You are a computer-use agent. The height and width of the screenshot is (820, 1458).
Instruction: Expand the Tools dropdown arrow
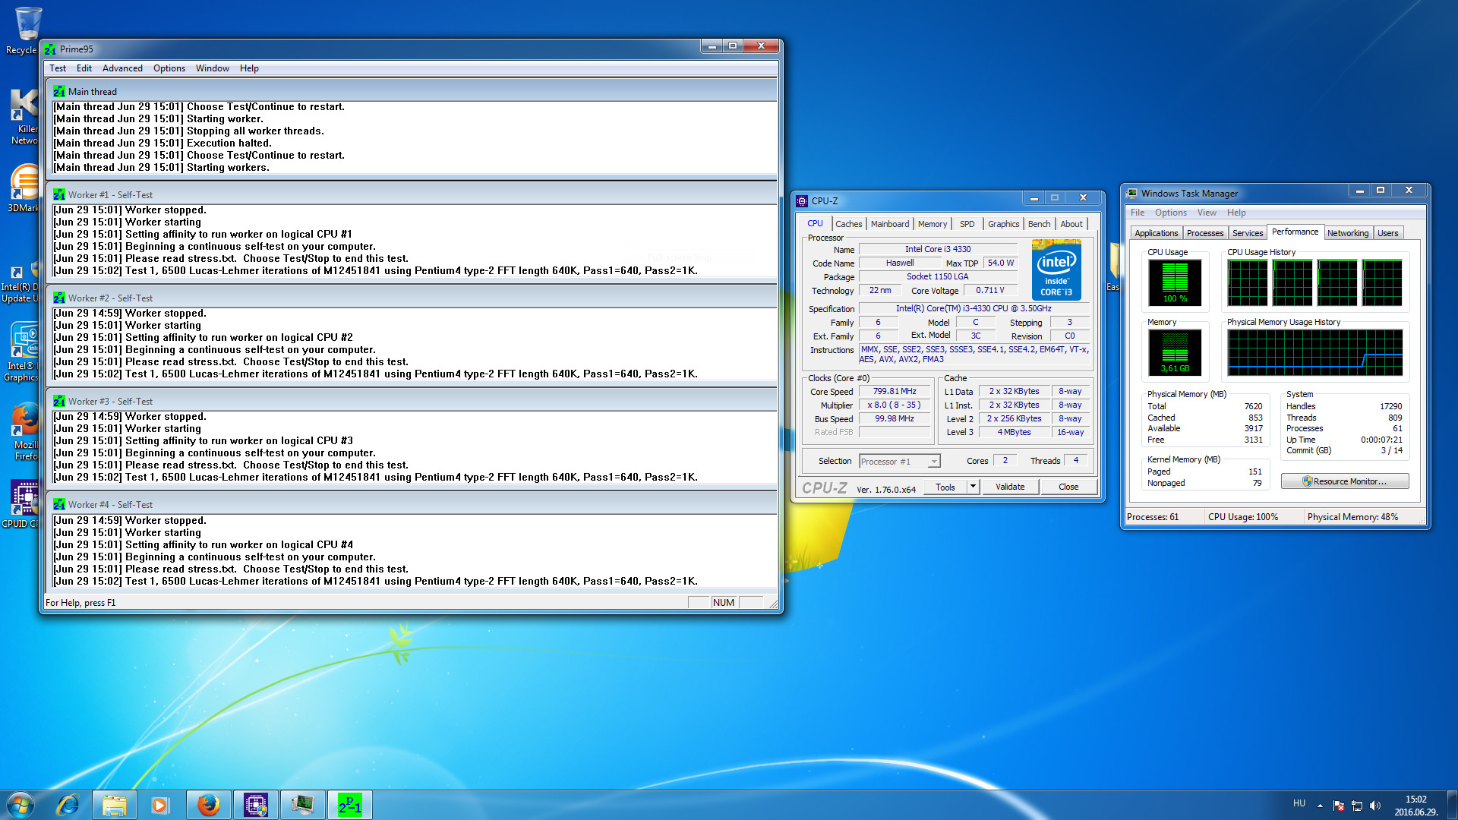coord(973,487)
